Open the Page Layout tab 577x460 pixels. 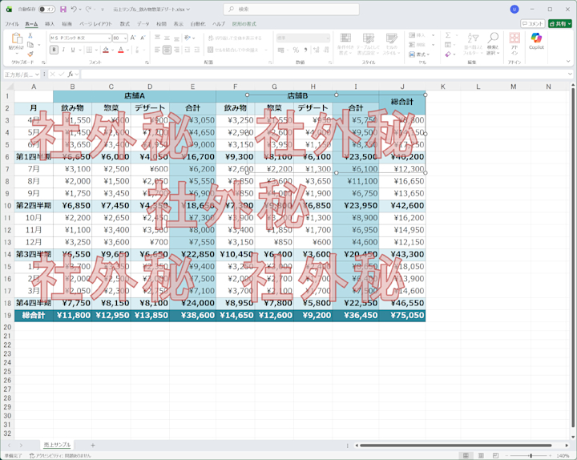click(95, 24)
